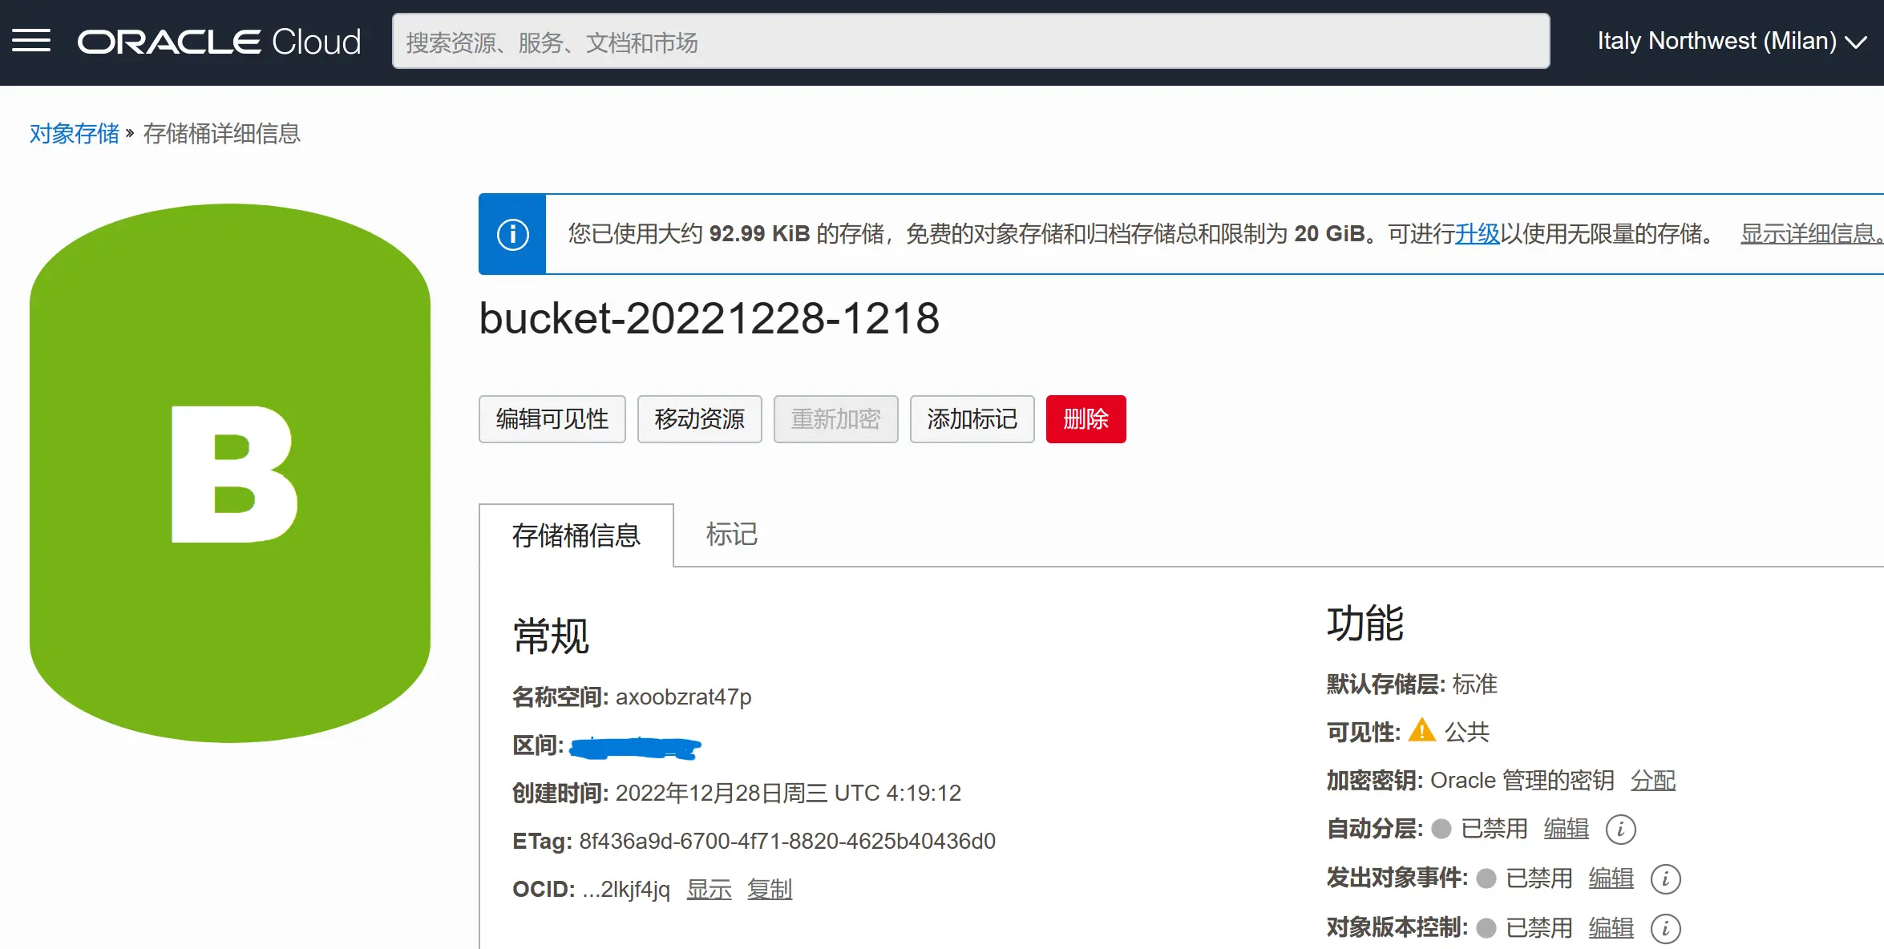Click the 已禁用 status for 自动分层
Viewport: 1884px width, 949px height.
point(1494,828)
